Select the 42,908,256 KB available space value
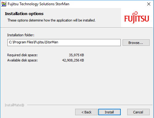Image resolution: width=154 pixels, height=118 pixels. tap(73, 60)
